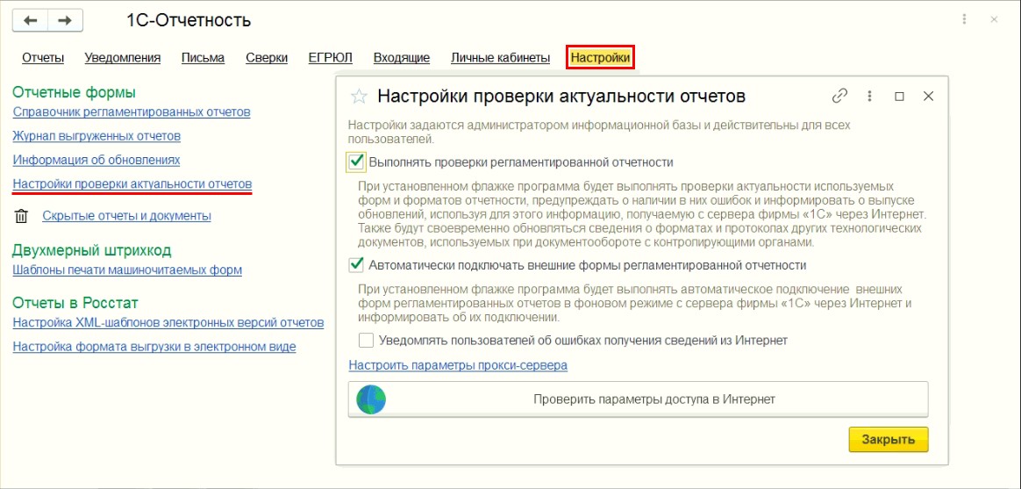The height and width of the screenshot is (489, 1021).
Task: Open Шаблоны печати машиночитаемых форм link
Action: 128,270
